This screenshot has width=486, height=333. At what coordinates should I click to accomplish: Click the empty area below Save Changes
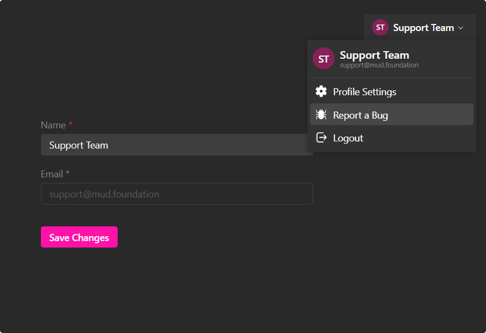[163, 288]
